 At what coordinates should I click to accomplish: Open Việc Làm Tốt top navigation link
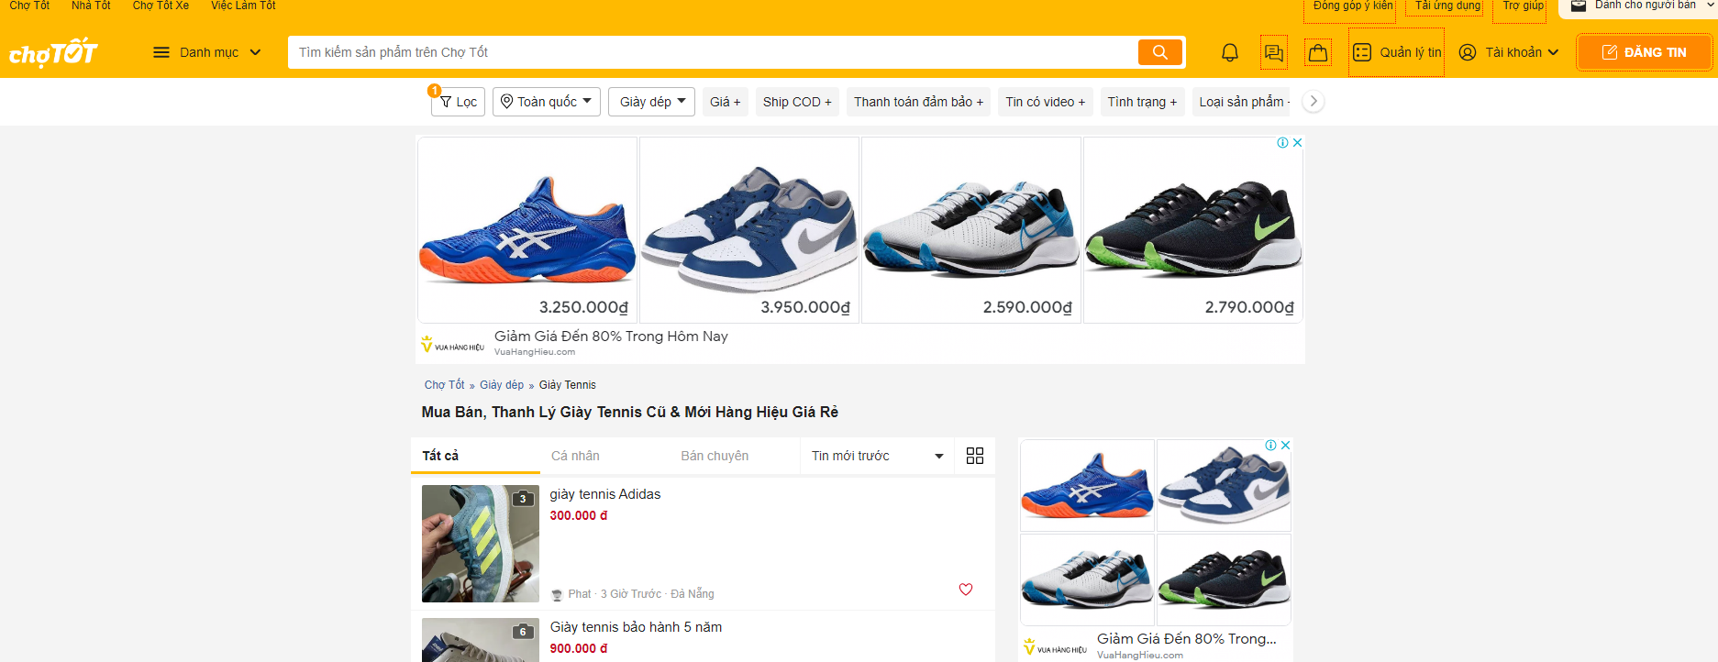coord(243,6)
